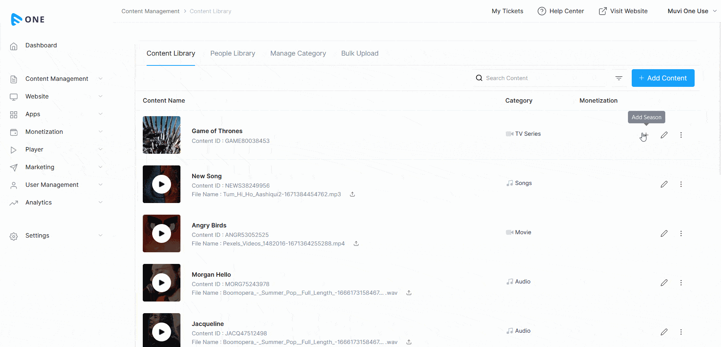The width and height of the screenshot is (721, 347).
Task: Open more options for New Song
Action: click(681, 184)
